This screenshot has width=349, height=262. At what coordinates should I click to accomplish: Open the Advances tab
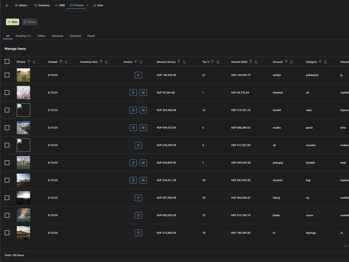(58, 36)
